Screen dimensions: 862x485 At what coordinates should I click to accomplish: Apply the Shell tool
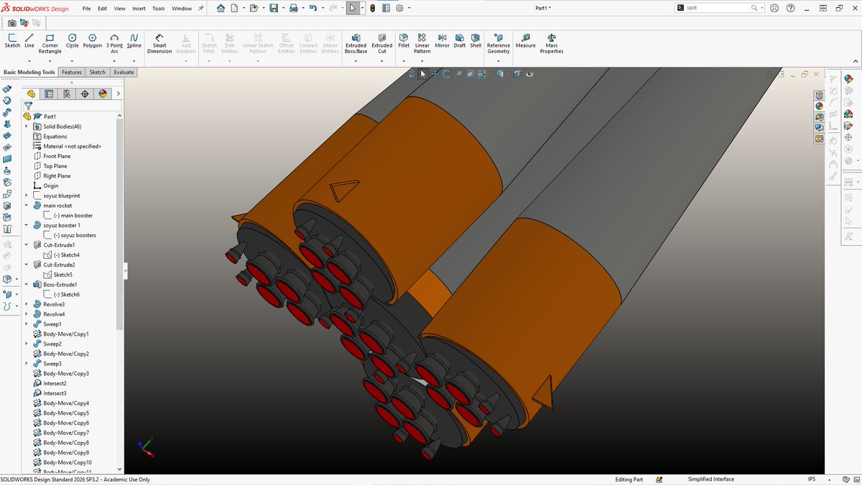[x=476, y=42]
